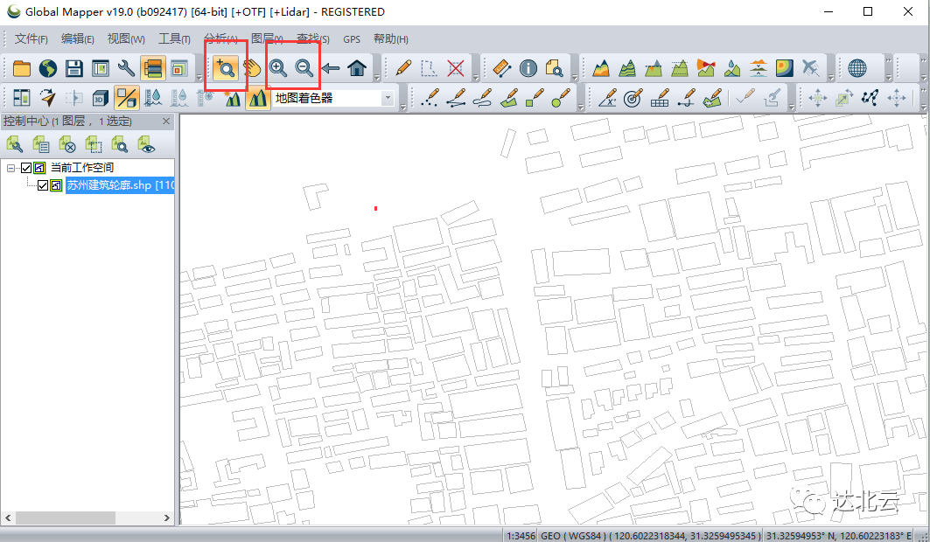Viewport: 930px width, 542px height.
Task: Toggle layer visibility with the eye icon
Action: pyautogui.click(x=146, y=144)
